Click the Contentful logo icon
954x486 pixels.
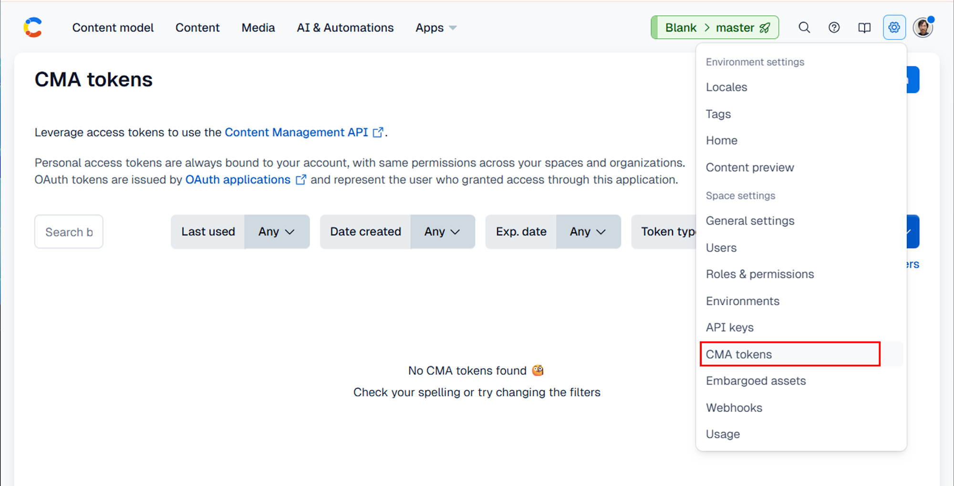(x=33, y=28)
